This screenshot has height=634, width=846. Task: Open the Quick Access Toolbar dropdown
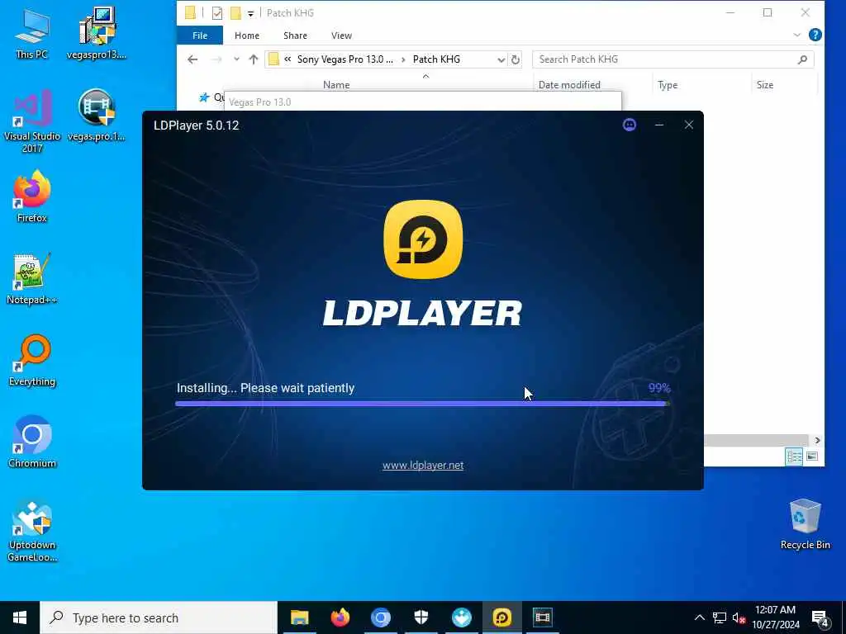(x=250, y=13)
